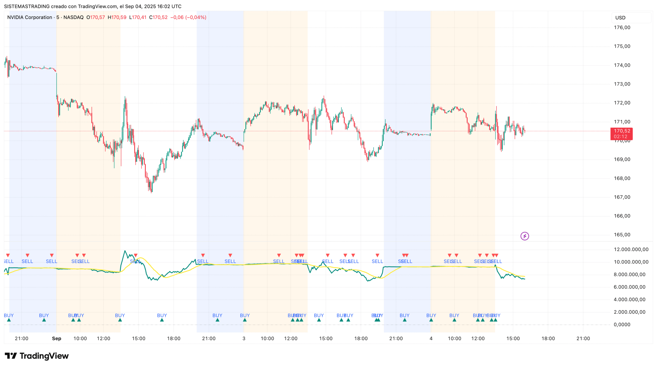
Task: Select the leftmost green BUY arrow marker
Action: (x=8, y=320)
